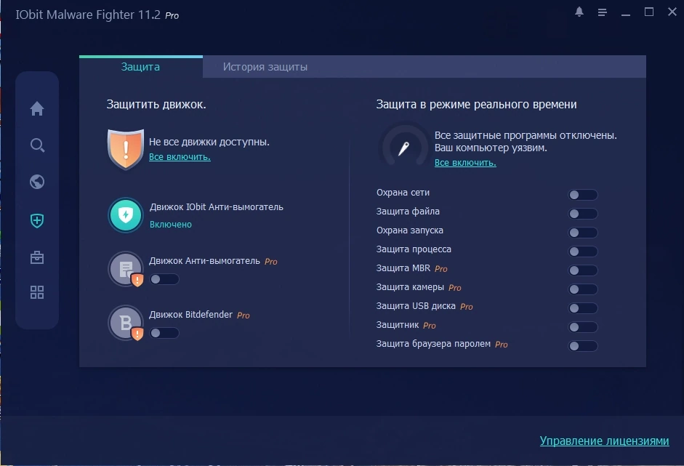Viewport: 684px width, 466px height.
Task: Enable Охрана запуска switch
Action: coord(583,233)
